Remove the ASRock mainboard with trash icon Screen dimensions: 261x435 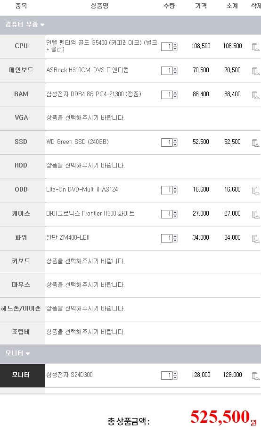point(255,71)
